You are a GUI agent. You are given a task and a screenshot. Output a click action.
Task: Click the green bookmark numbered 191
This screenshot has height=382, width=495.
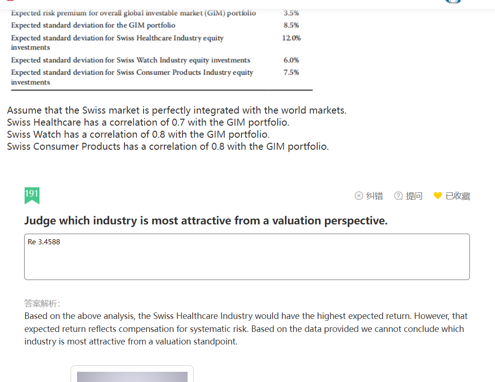(32, 196)
